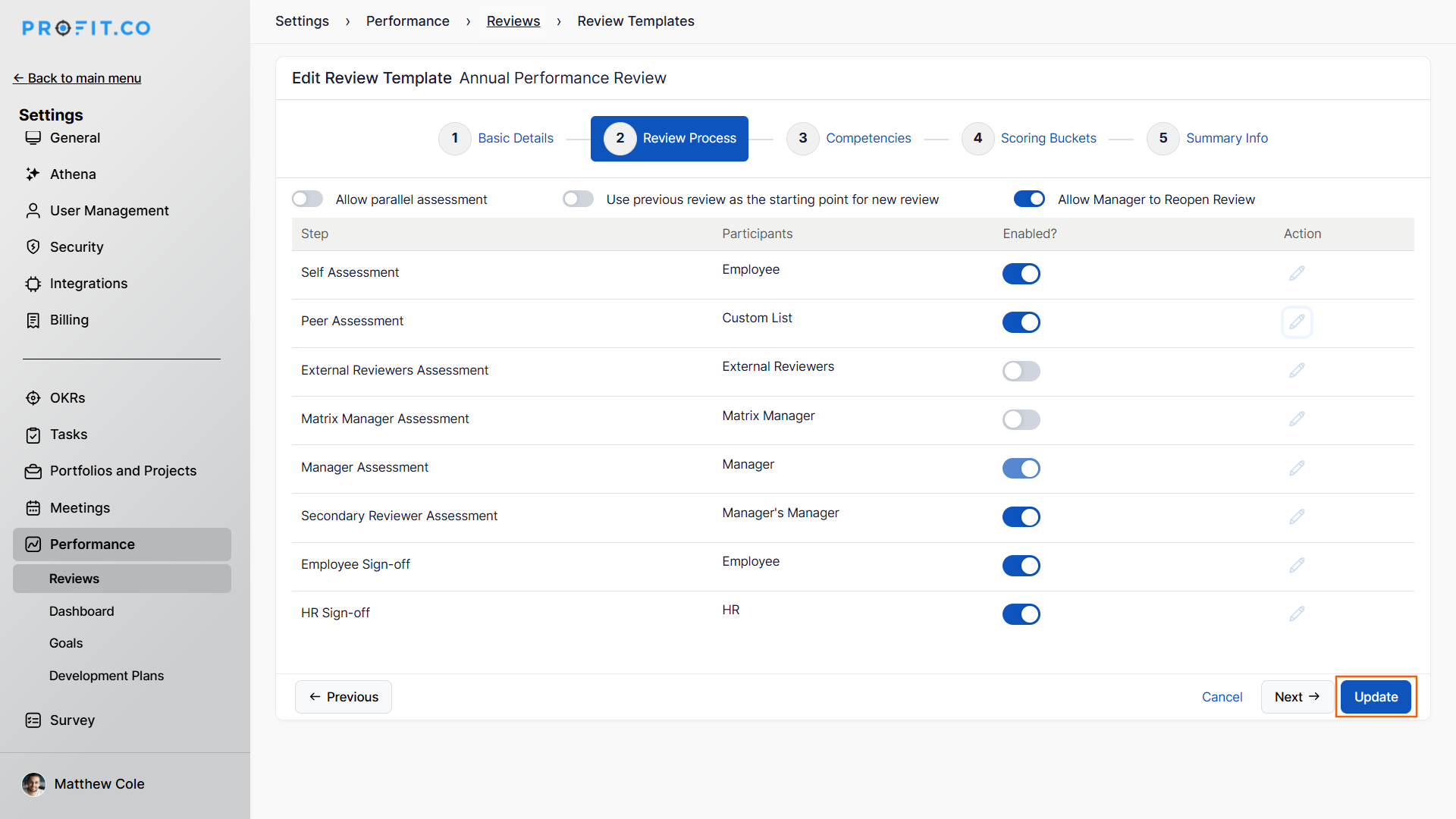Open Integrations from the sidebar icon
Viewport: 1456px width, 819px height.
pyautogui.click(x=33, y=284)
